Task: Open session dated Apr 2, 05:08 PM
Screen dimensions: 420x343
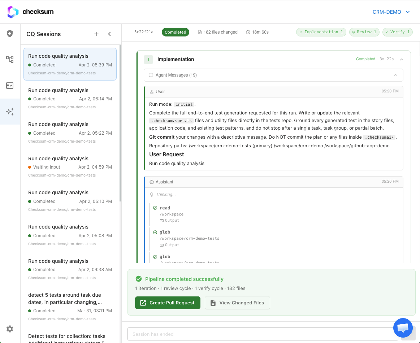Action: coord(70,235)
